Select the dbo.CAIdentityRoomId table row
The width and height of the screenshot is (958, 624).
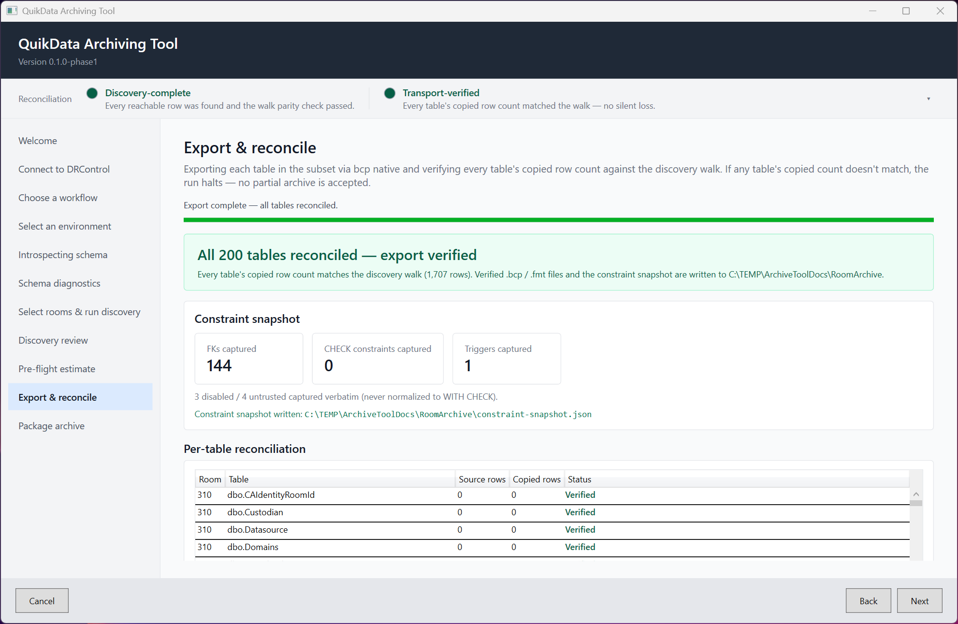coord(552,495)
